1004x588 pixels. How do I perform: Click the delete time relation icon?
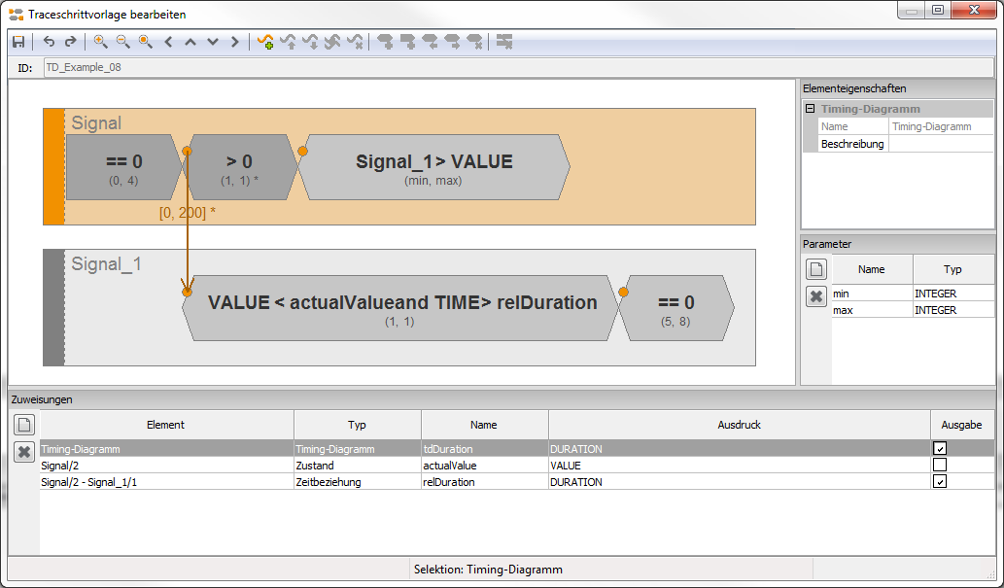(504, 42)
